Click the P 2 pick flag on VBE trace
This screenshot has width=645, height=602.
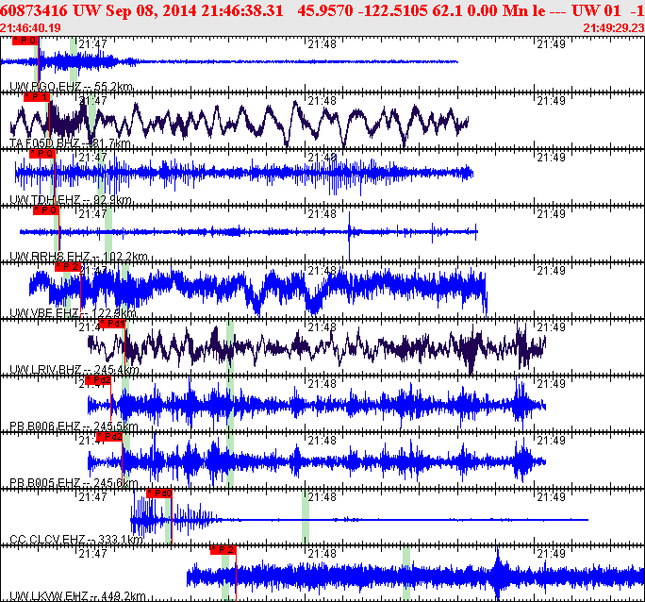coord(68,267)
